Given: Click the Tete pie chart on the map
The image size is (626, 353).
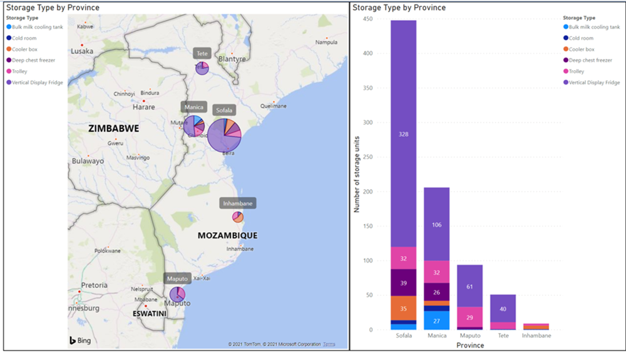Looking at the screenshot, I should [x=202, y=68].
